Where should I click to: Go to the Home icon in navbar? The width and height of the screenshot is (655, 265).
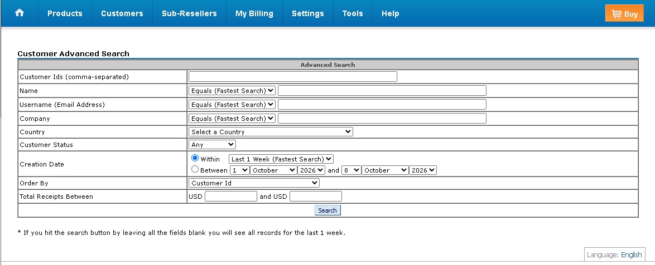click(x=19, y=13)
